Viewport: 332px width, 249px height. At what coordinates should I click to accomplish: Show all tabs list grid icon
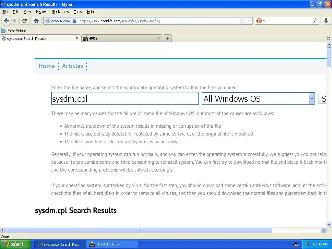[x=329, y=38]
